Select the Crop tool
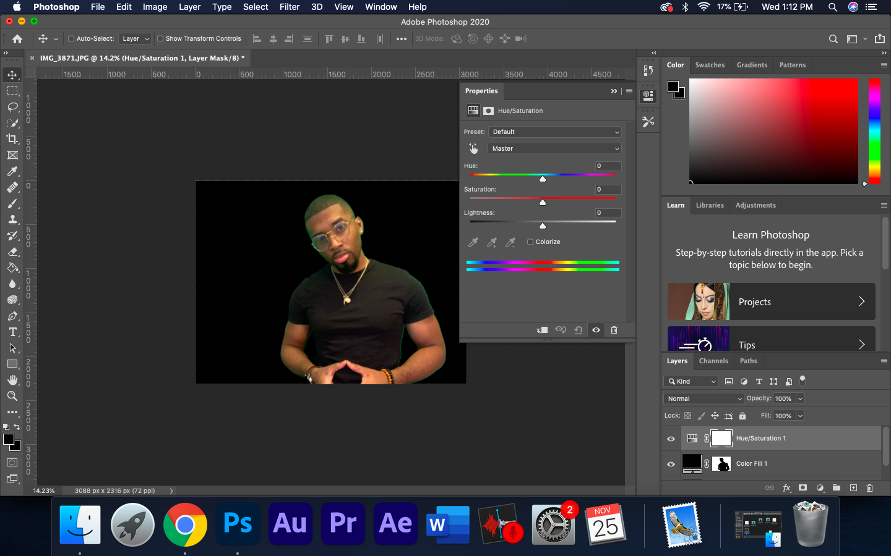Viewport: 891px width, 556px height. [12, 139]
